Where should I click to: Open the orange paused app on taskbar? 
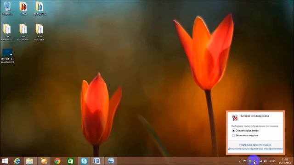[44, 161]
